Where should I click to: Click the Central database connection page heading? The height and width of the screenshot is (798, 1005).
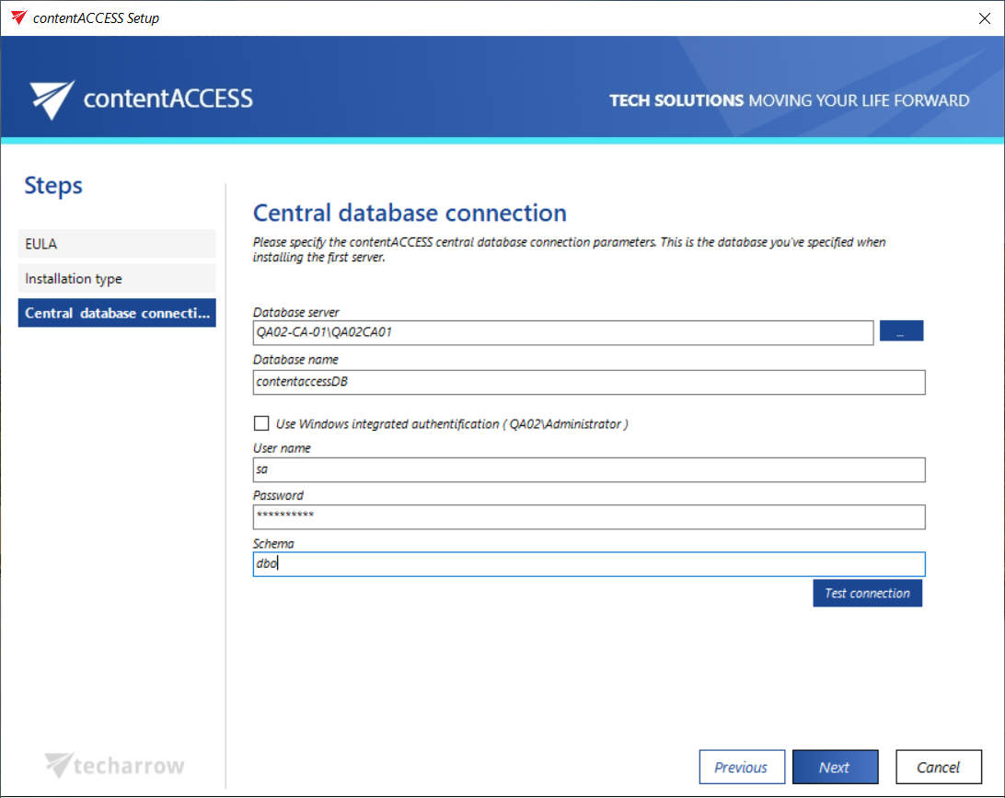pyautogui.click(x=410, y=214)
